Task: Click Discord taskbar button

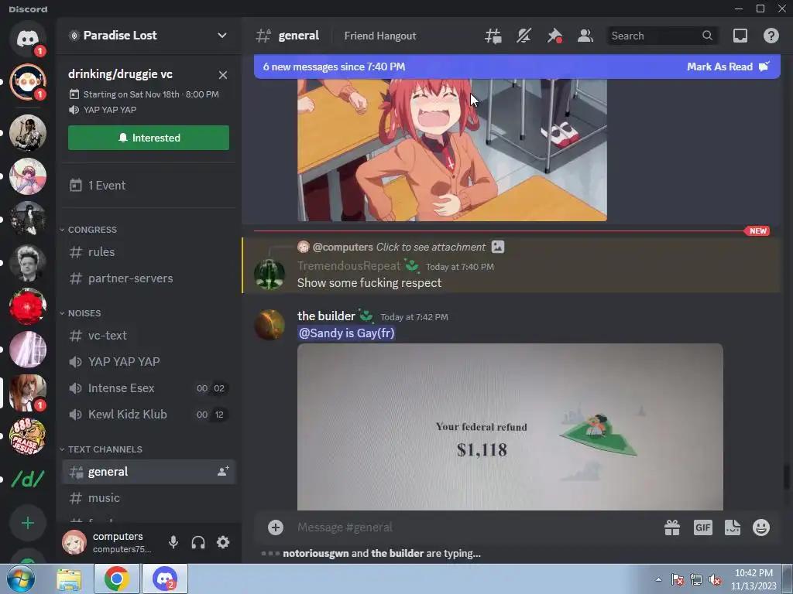Action: tap(165, 579)
